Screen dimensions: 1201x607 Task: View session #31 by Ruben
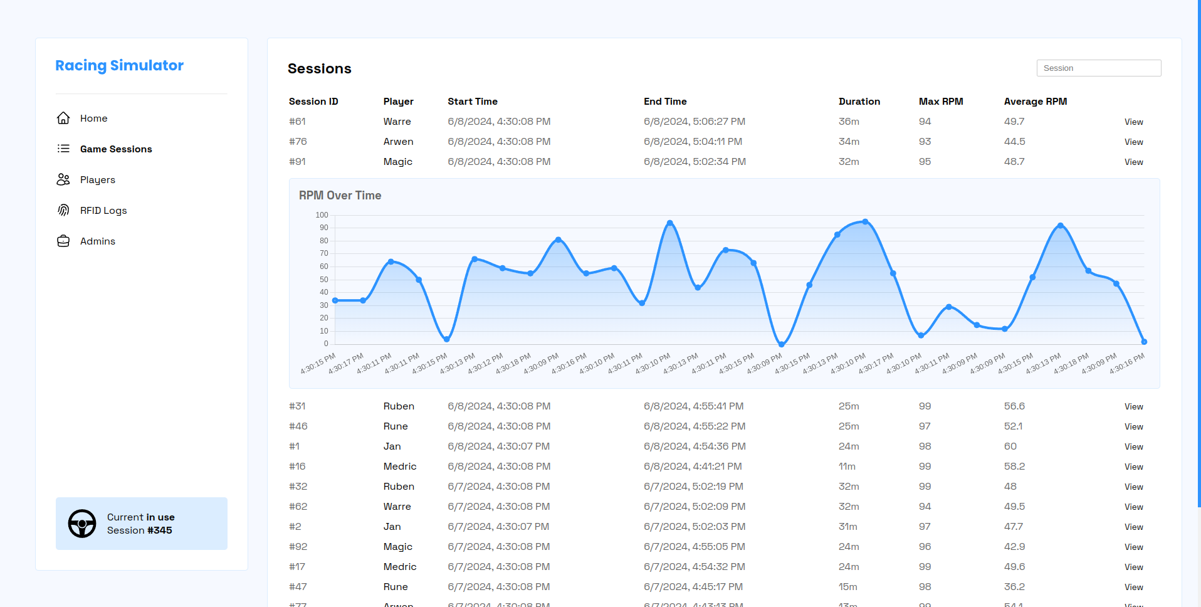click(1133, 406)
